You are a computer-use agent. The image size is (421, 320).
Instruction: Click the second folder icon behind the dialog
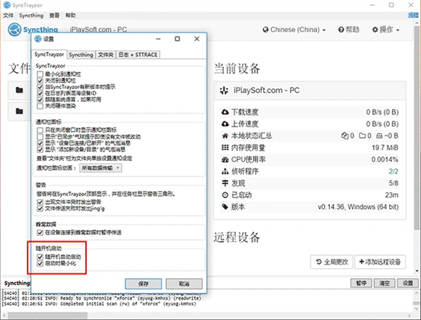(x=20, y=111)
